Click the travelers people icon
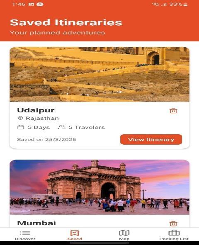Image resolution: width=199 pixels, height=245 pixels. coord(61,127)
